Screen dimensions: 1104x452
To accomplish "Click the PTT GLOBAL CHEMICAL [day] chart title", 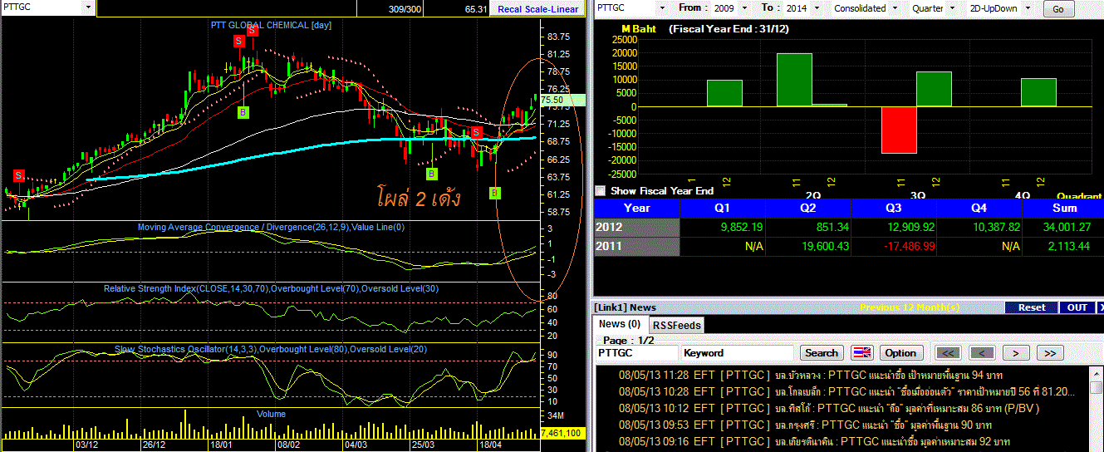I will tap(270, 25).
